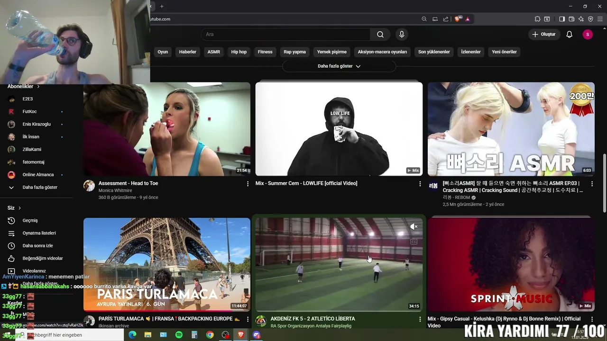Open Gipsy Casual Sprint Music mix thumbnail
The image size is (607, 341).
click(511, 264)
